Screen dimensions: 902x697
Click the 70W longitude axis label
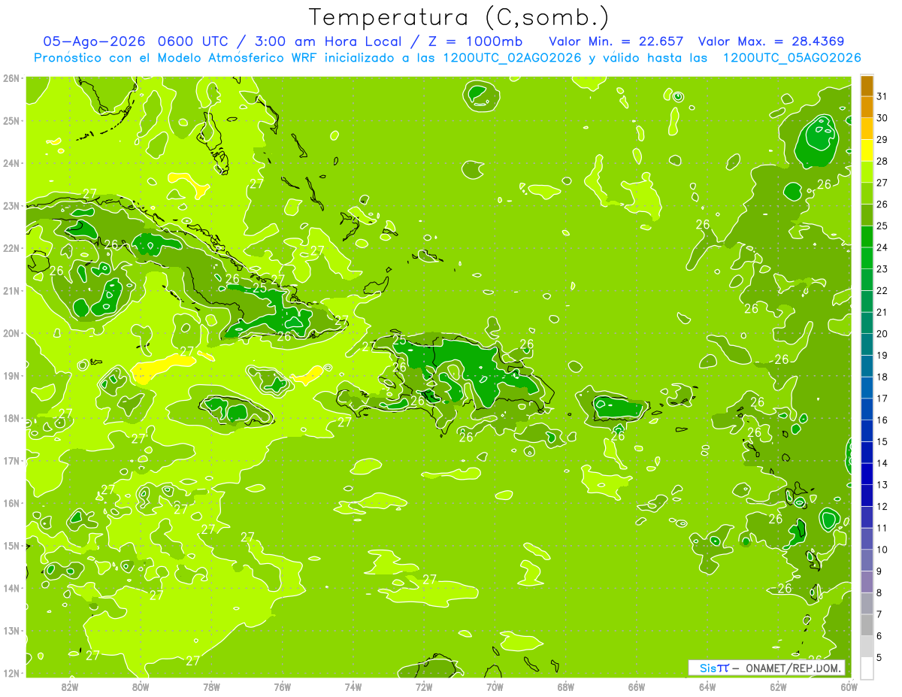(495, 686)
